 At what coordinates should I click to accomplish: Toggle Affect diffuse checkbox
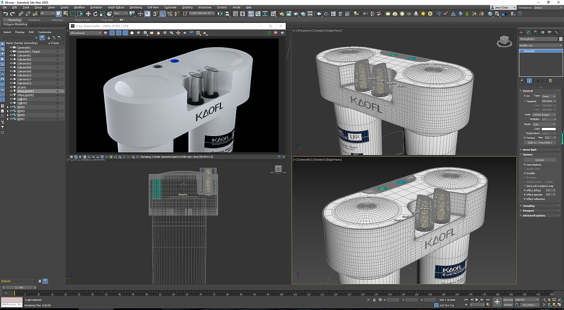pos(525,190)
